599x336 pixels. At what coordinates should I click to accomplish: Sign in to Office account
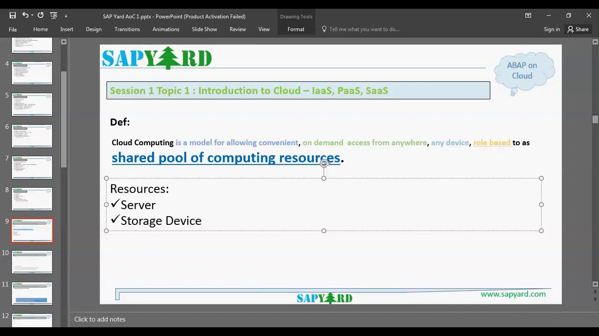pos(552,29)
